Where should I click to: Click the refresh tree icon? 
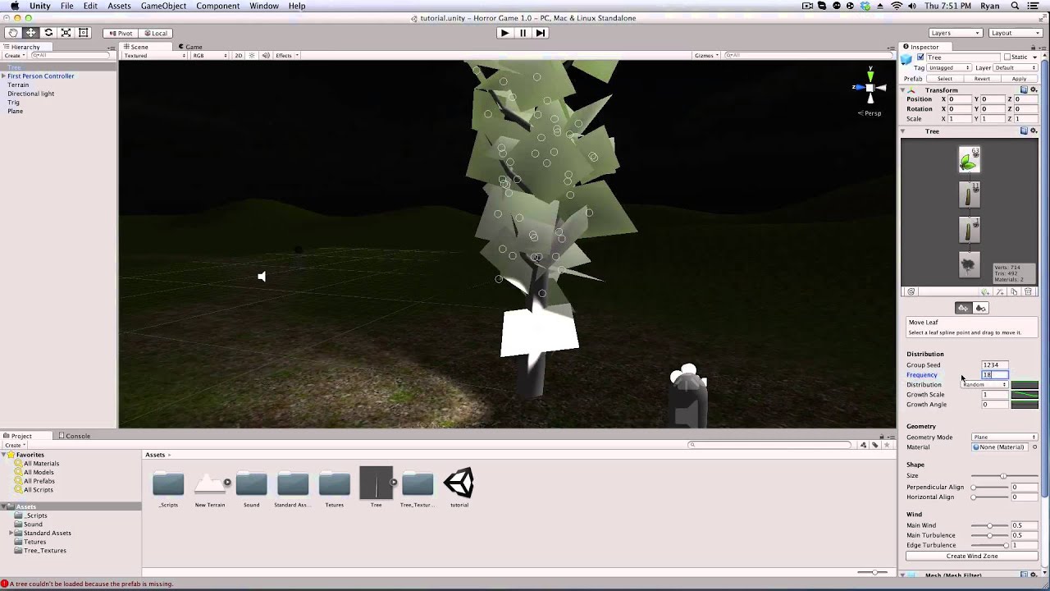tap(911, 292)
